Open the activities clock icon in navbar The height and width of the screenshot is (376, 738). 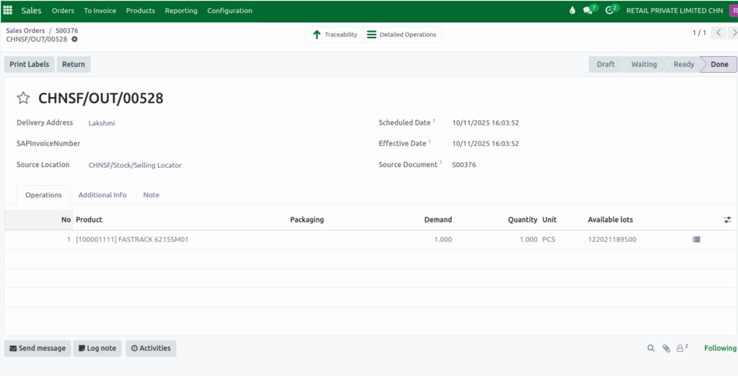pos(610,11)
